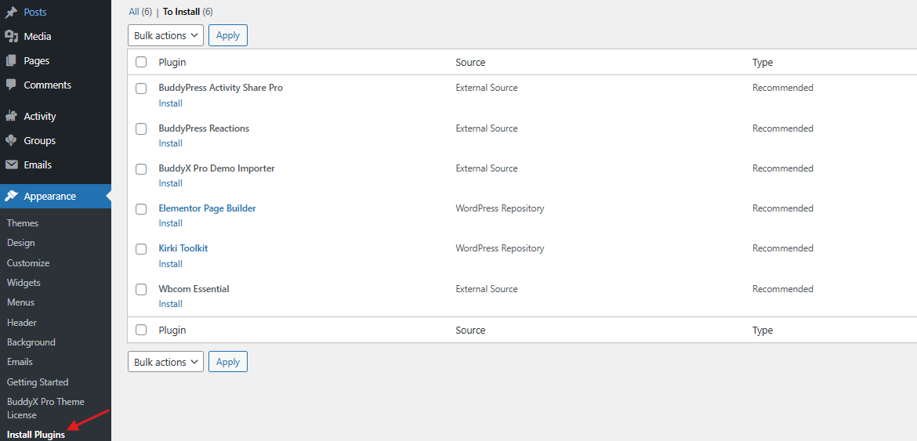Viewport: 917px width, 441px height.
Task: Open the Getting Started submenu item
Action: point(38,382)
